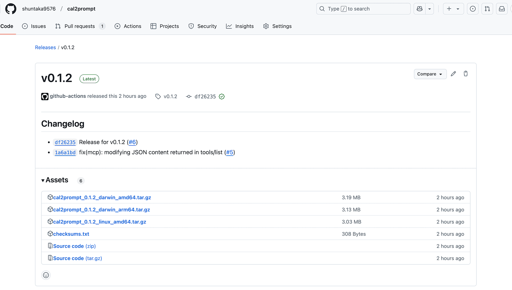Add a reaction with smiley button
The image size is (512, 290).
click(46, 275)
